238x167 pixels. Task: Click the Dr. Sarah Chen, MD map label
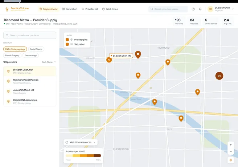[121, 56]
